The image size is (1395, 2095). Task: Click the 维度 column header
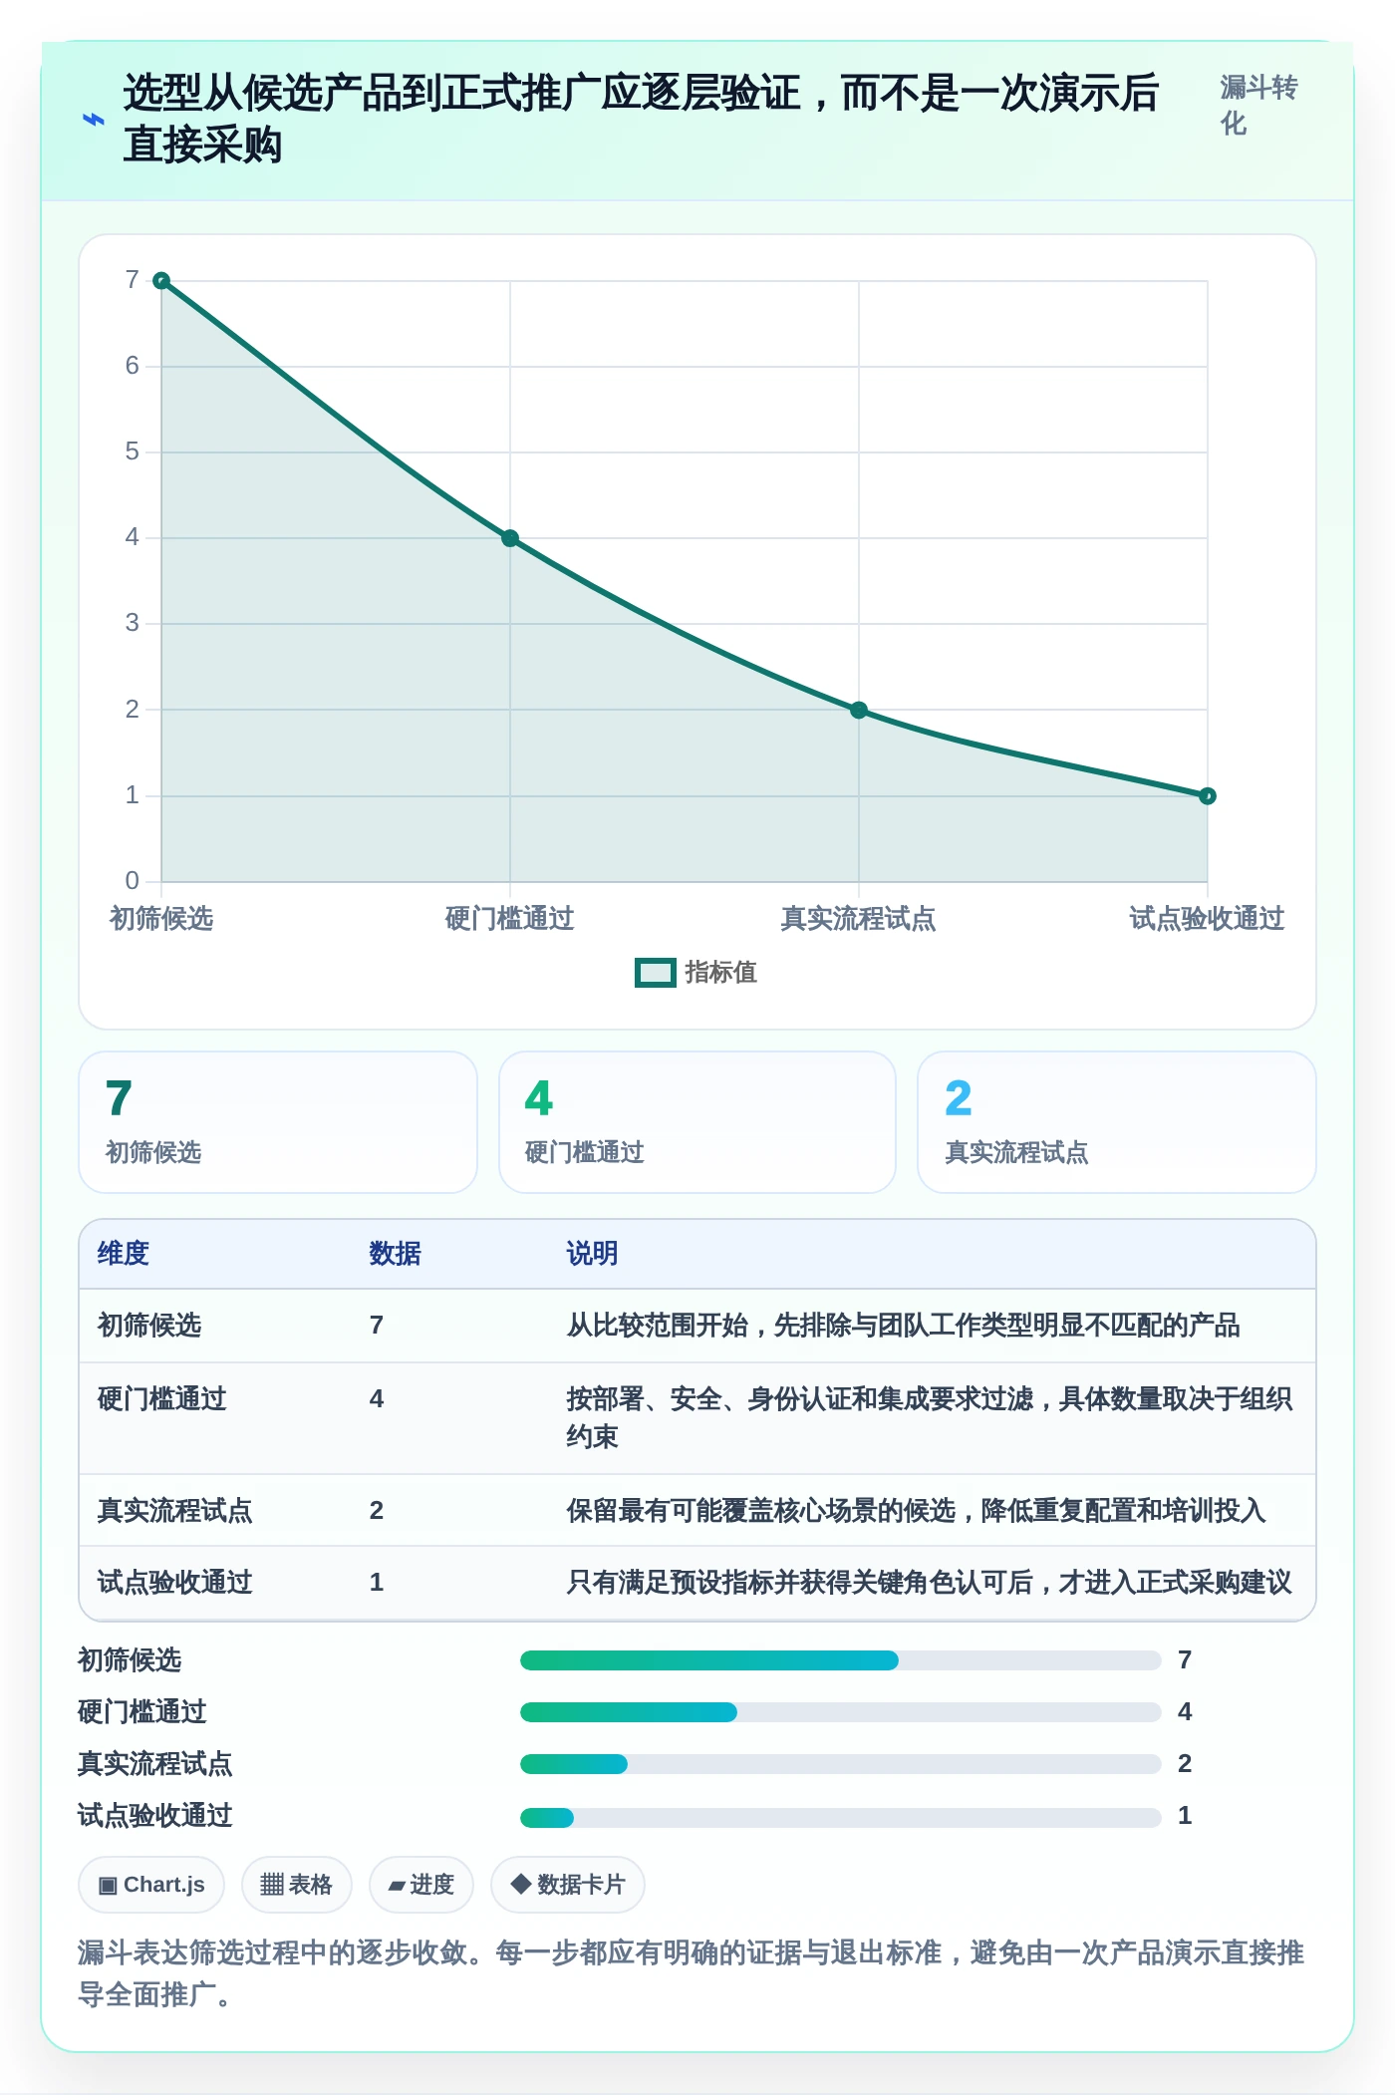(124, 1254)
